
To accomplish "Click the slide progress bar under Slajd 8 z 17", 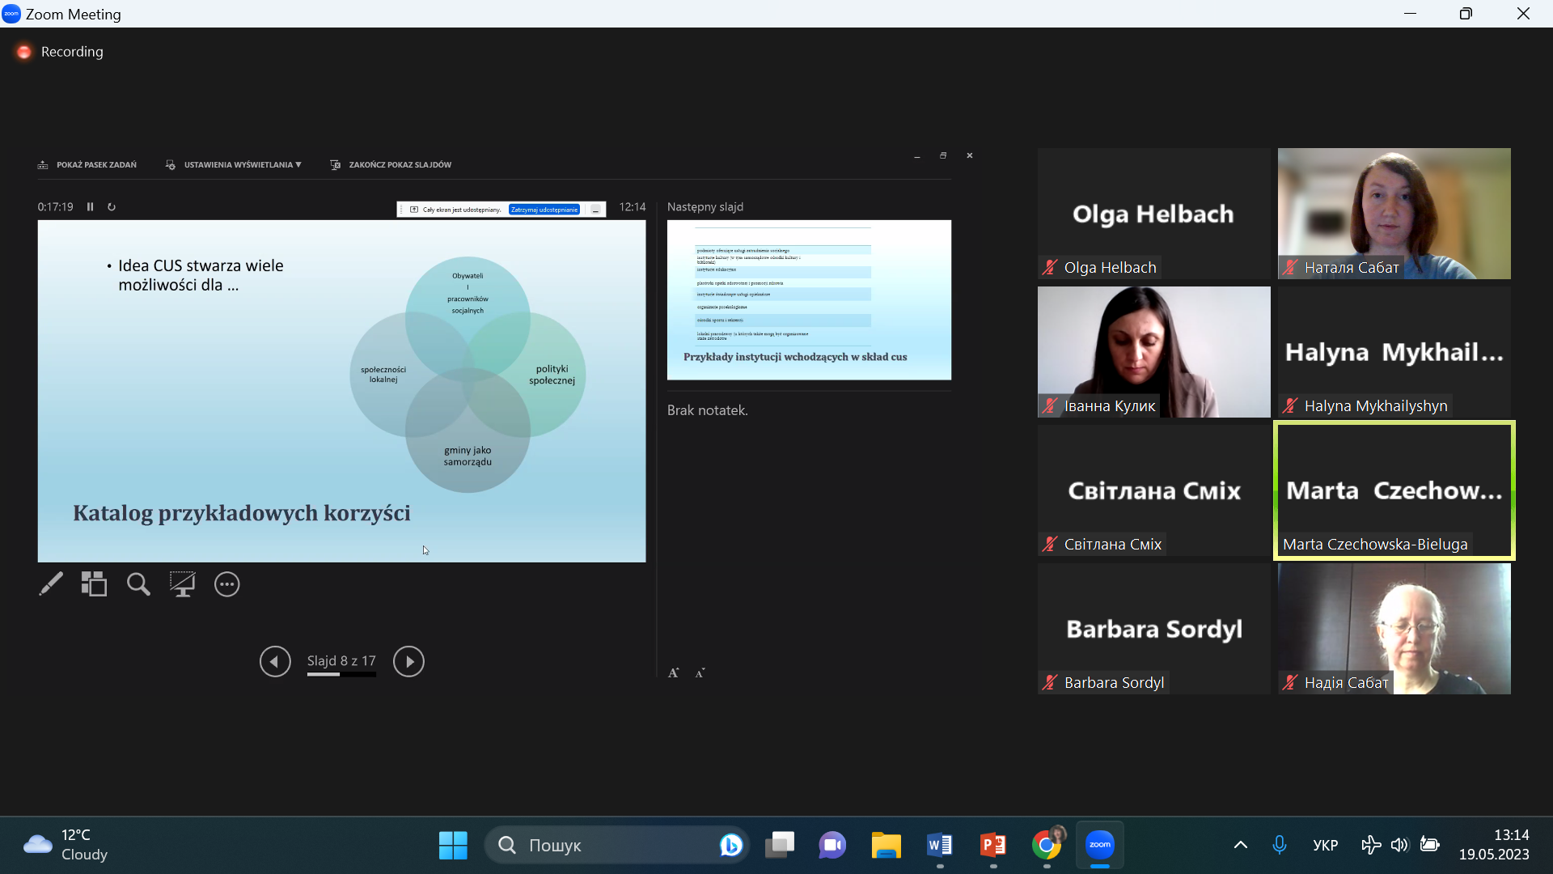I will click(341, 674).
